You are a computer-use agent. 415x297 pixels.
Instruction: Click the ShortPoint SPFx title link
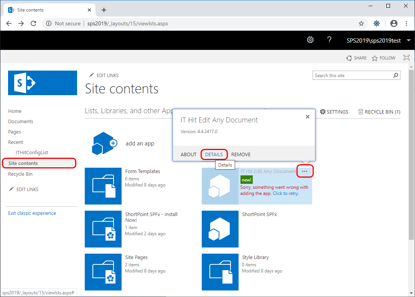pos(259,214)
